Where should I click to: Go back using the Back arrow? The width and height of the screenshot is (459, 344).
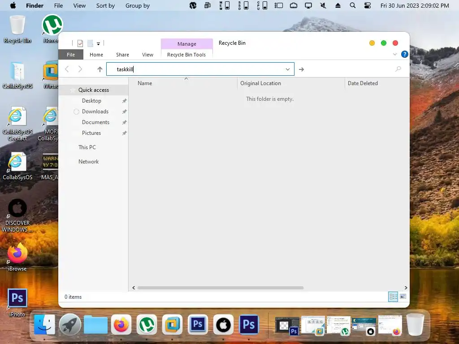coord(67,69)
